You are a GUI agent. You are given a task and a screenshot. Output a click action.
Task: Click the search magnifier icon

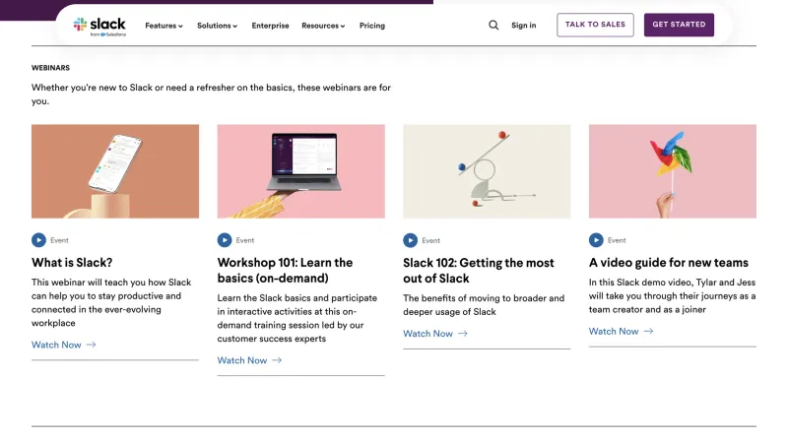click(493, 26)
